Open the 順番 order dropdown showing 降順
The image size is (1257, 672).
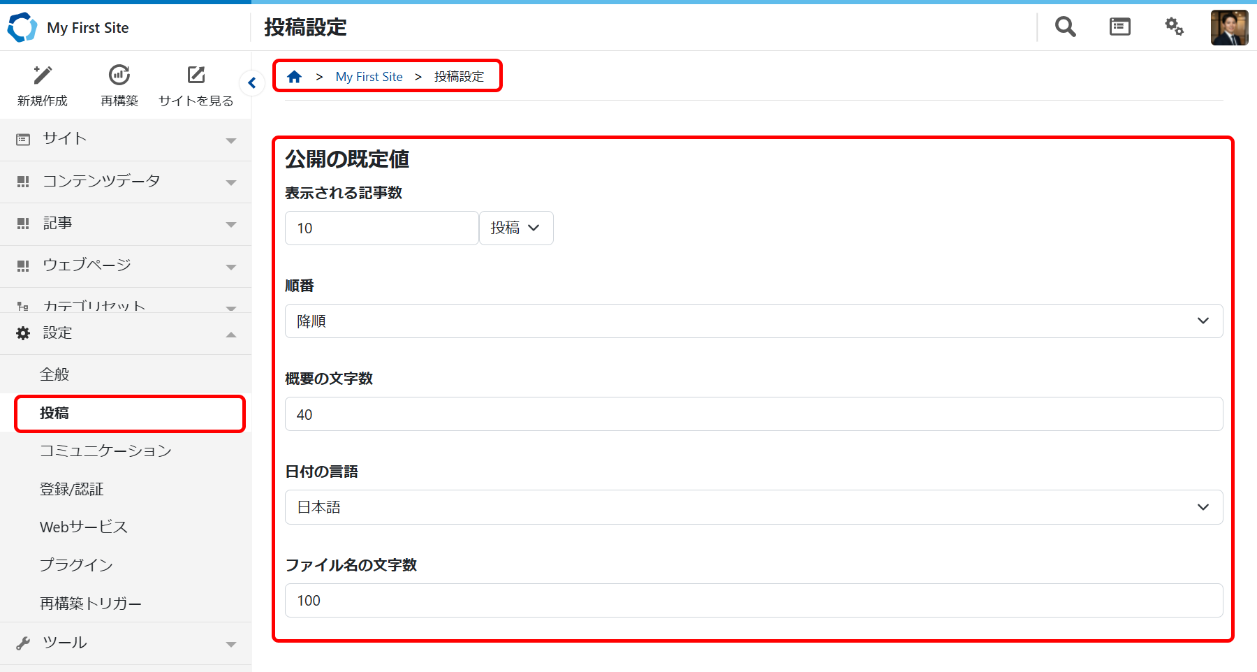[x=754, y=321]
